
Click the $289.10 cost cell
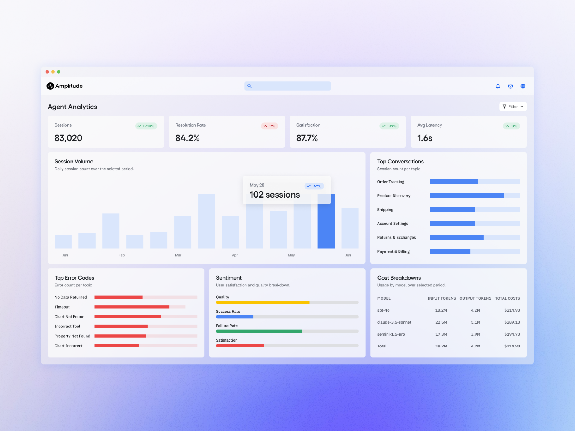tap(512, 322)
